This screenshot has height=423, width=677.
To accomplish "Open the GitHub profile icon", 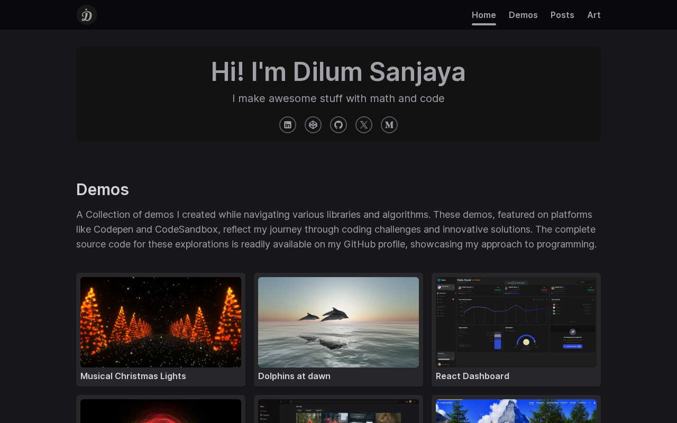I will coord(338,125).
